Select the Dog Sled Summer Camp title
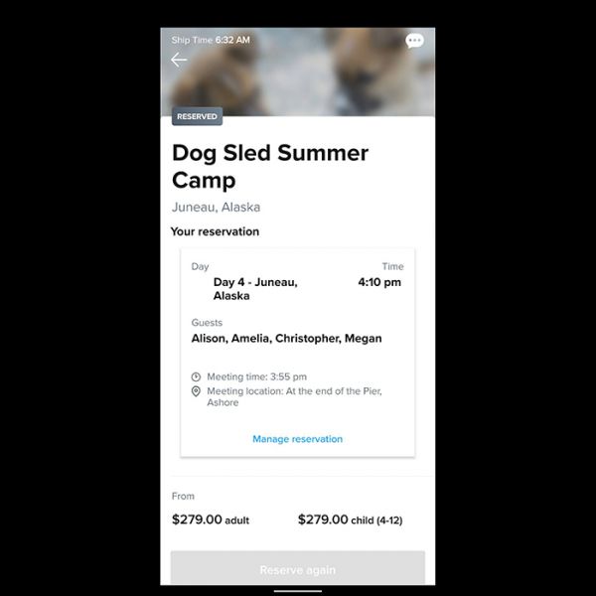Screen dimensions: 596x596 click(270, 166)
